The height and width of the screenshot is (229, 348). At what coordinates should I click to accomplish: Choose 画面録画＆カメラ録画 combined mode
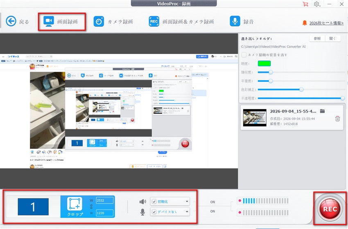tap(181, 22)
